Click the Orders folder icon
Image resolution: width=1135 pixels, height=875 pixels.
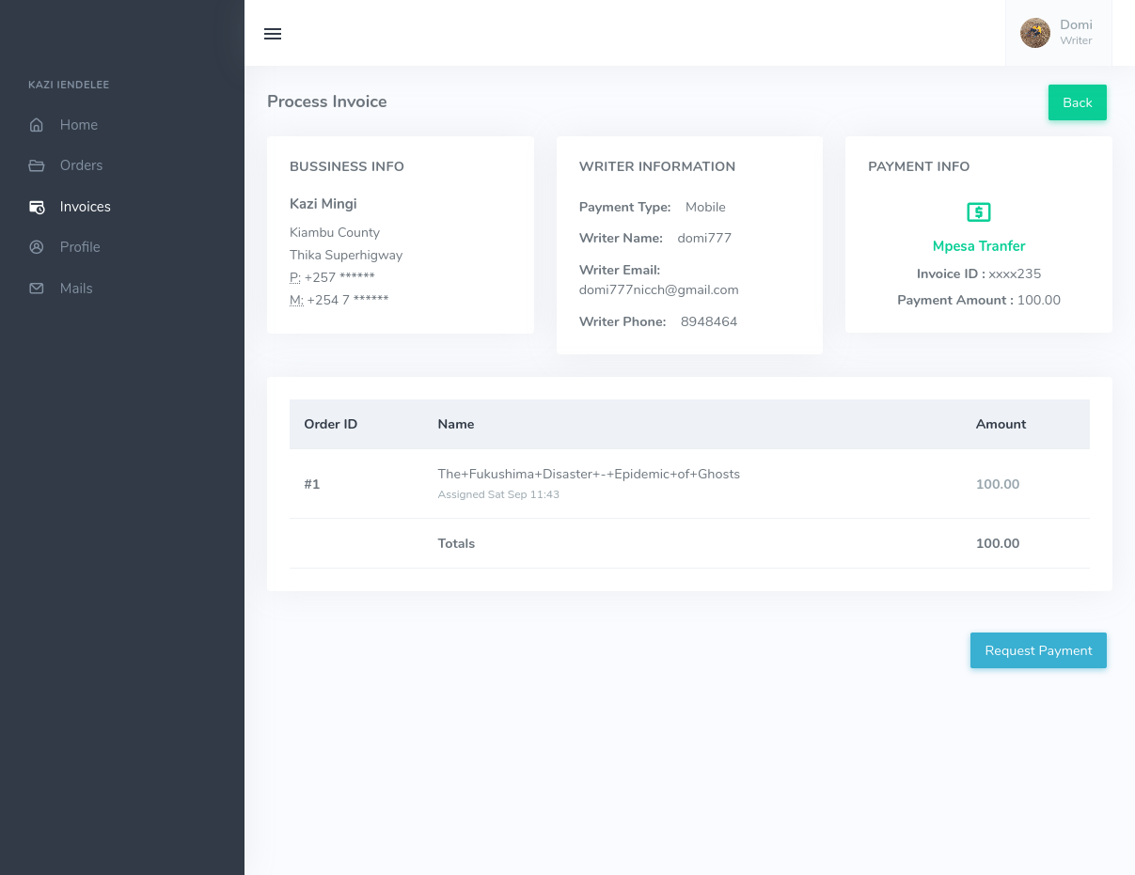click(x=37, y=165)
